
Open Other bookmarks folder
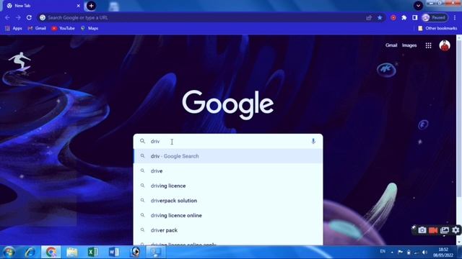pyautogui.click(x=437, y=28)
